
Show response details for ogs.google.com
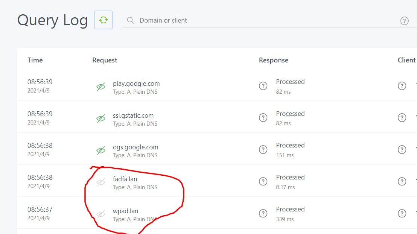(263, 149)
